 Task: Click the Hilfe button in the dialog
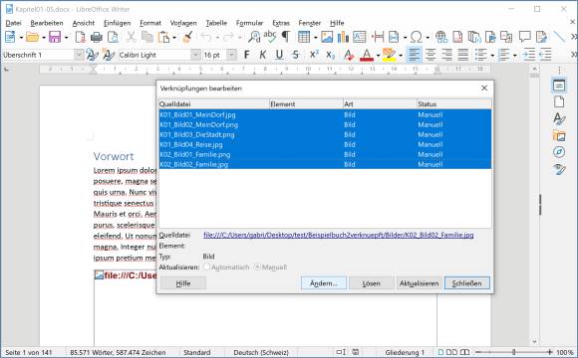[183, 283]
